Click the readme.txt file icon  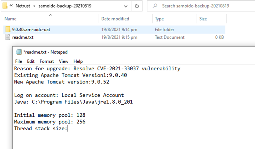[8, 37]
